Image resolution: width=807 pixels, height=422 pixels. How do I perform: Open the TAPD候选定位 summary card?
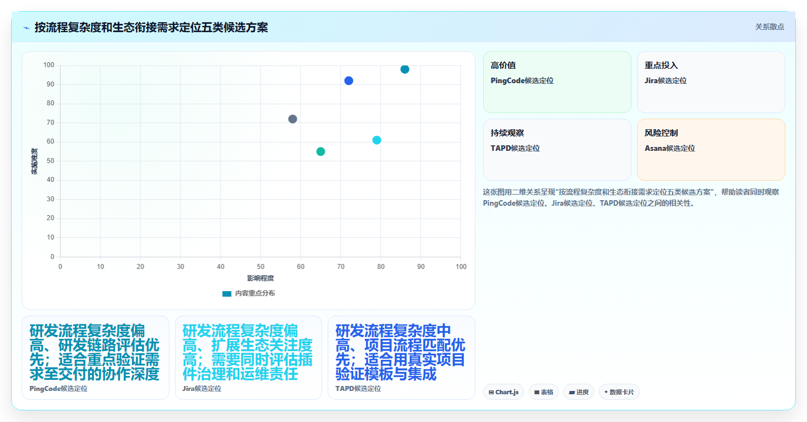pos(402,358)
